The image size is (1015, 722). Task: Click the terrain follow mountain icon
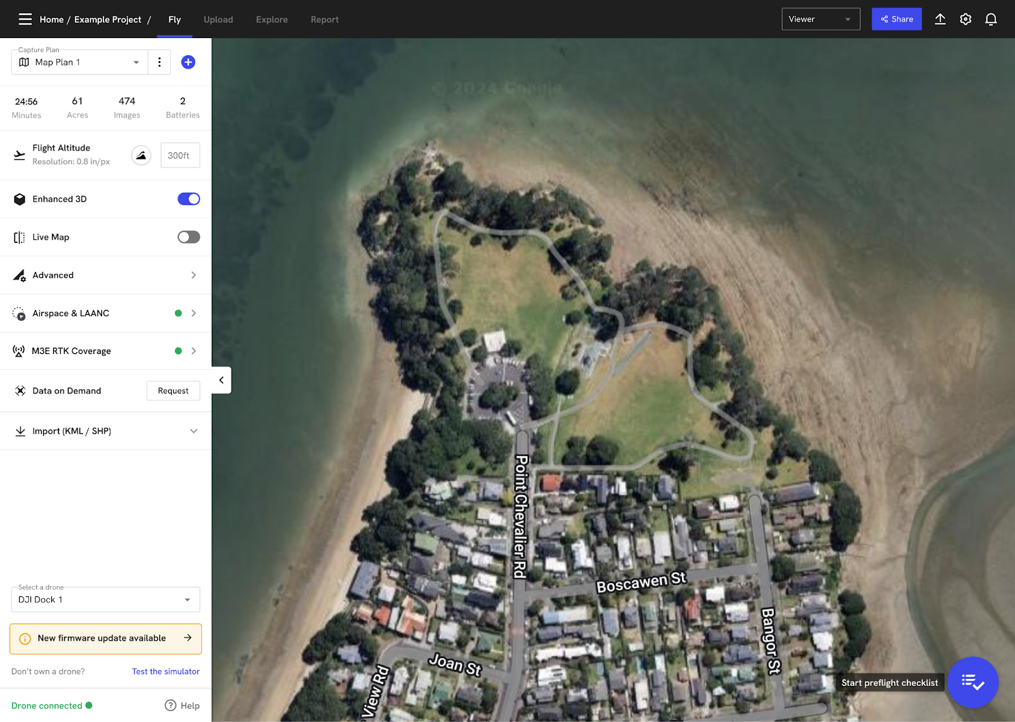pyautogui.click(x=141, y=155)
